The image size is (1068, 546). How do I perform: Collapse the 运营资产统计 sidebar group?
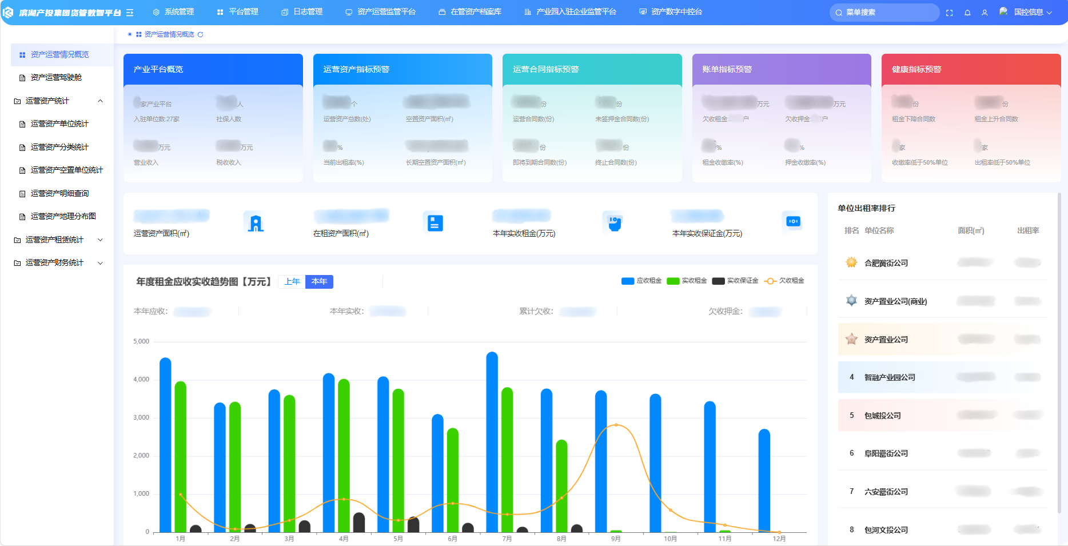point(101,101)
